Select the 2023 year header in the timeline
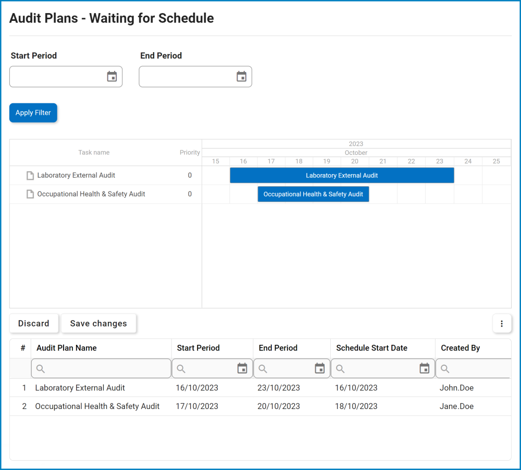Viewport: 521px width, 470px height. point(356,143)
